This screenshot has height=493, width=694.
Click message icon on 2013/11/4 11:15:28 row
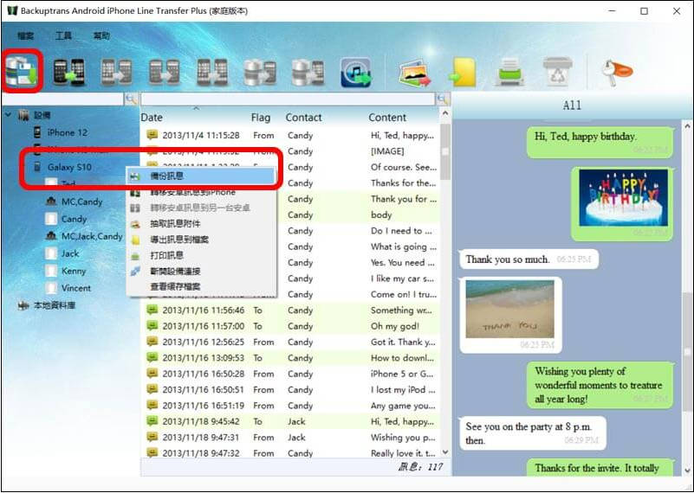152,135
